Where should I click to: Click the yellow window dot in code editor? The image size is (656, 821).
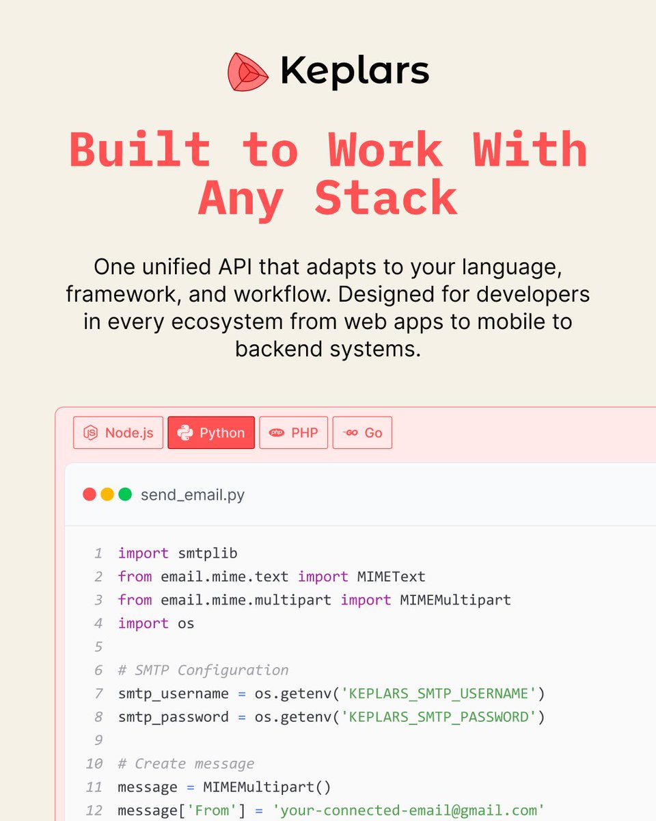click(x=107, y=494)
